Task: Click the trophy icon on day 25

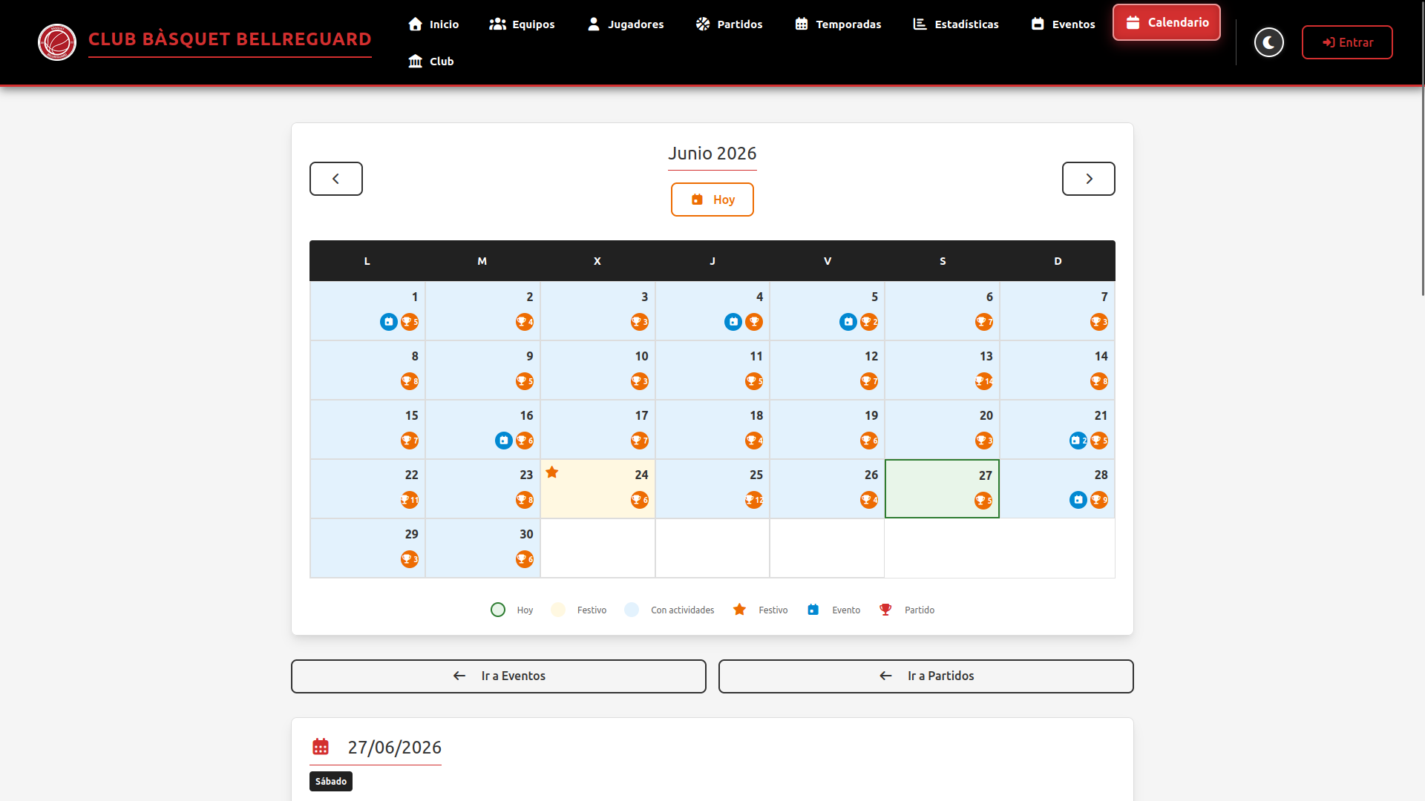Action: tap(754, 500)
